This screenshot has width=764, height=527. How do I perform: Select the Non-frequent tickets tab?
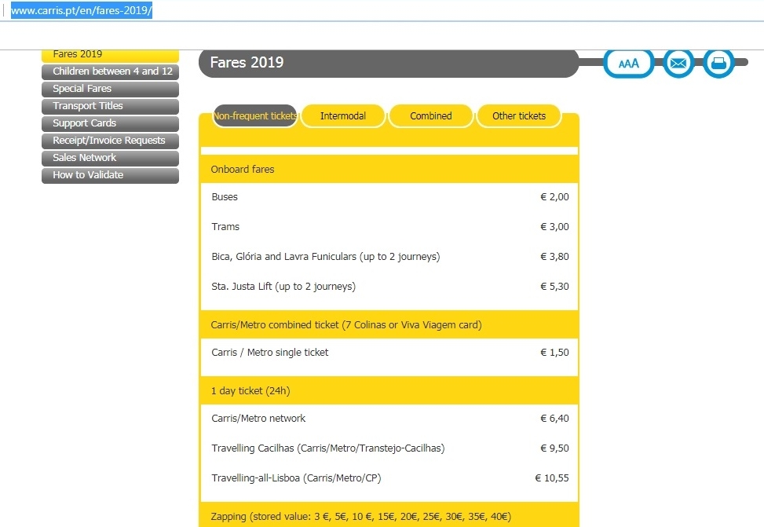[x=255, y=116]
